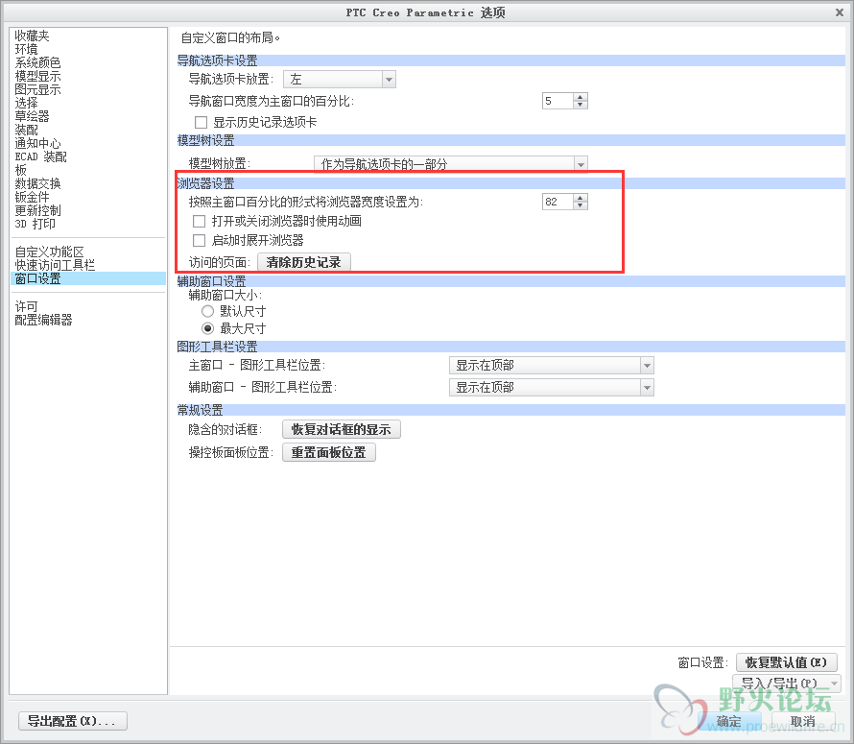Open 数据交换 options

(37, 183)
